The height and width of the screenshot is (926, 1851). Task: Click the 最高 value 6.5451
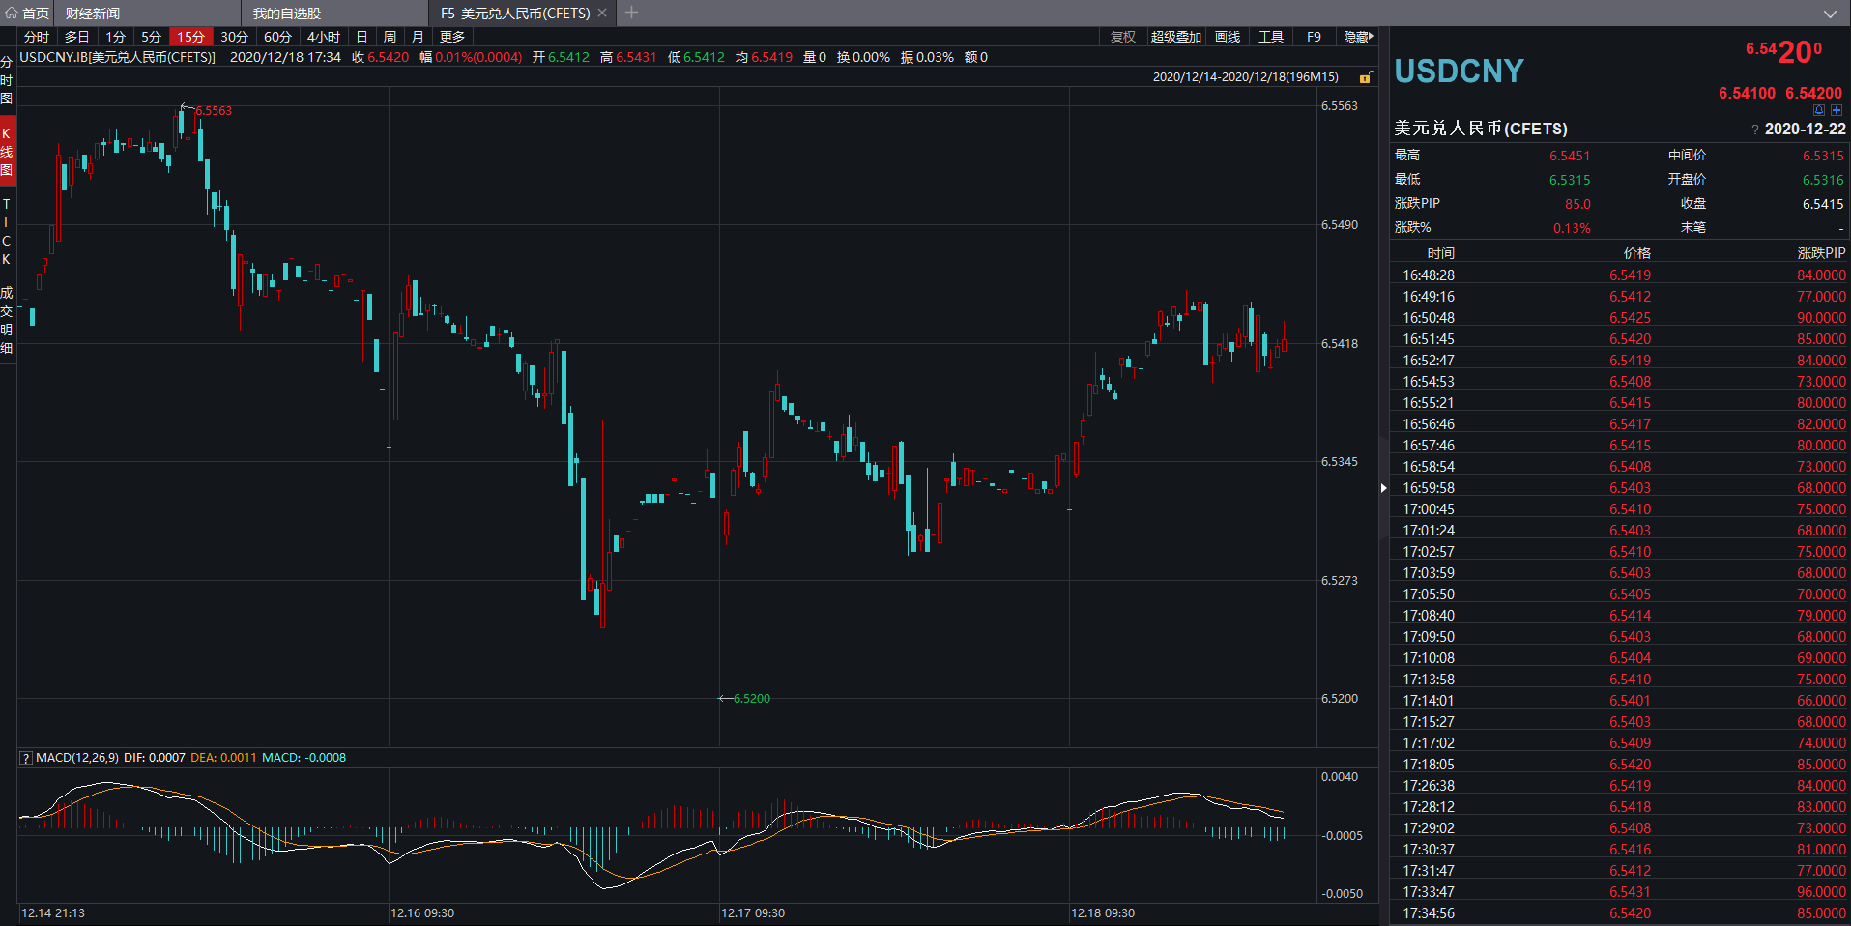[1570, 156]
